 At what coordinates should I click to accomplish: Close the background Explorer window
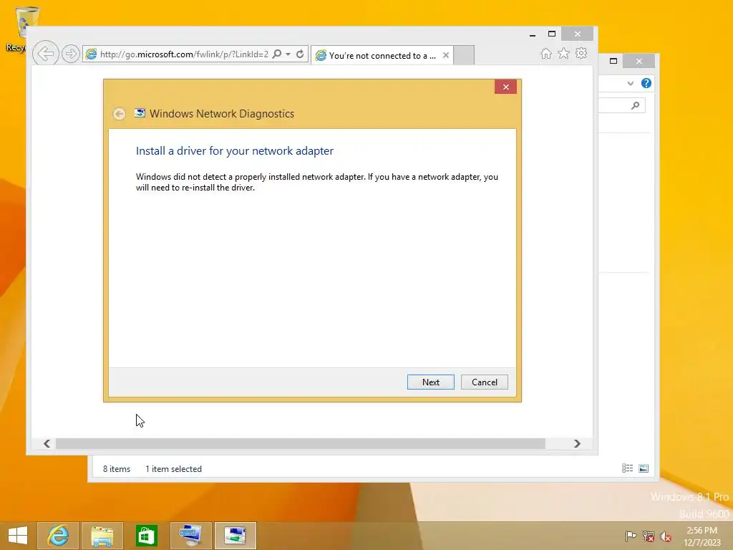[x=639, y=61]
